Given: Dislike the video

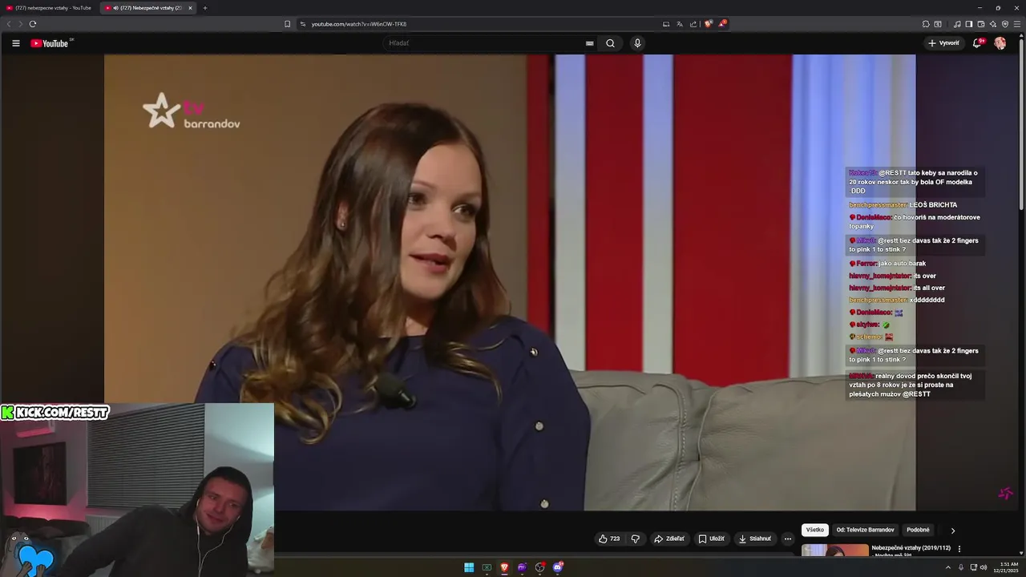Looking at the screenshot, I should point(636,539).
